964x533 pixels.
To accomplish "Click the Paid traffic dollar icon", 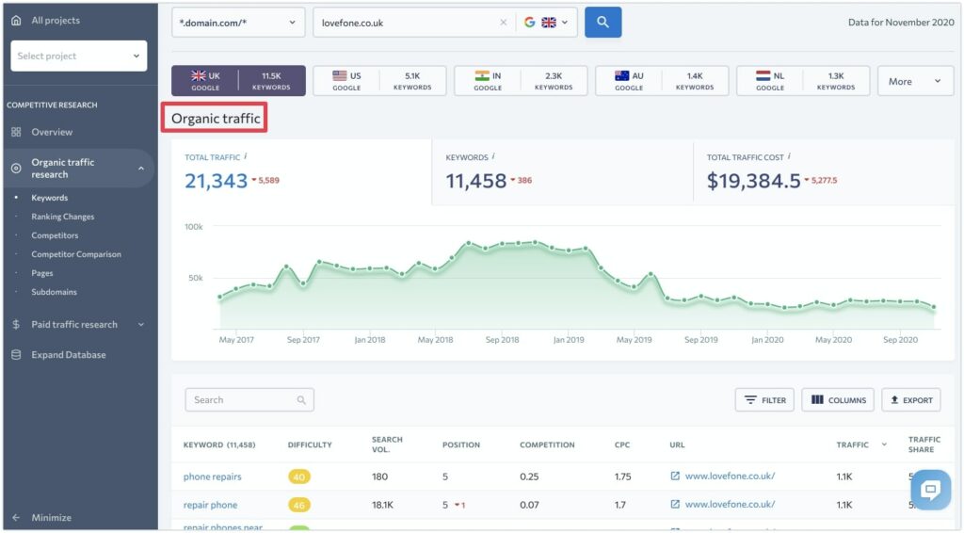I will tap(16, 325).
